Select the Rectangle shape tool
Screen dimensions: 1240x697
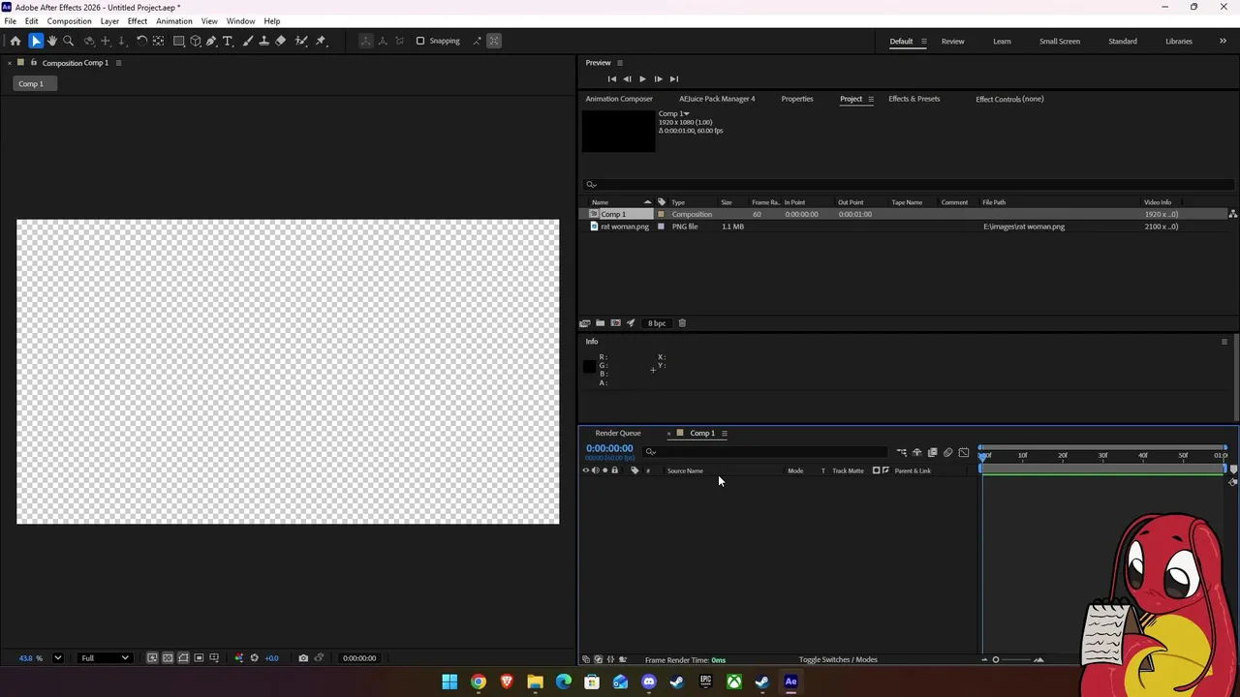pyautogui.click(x=179, y=41)
